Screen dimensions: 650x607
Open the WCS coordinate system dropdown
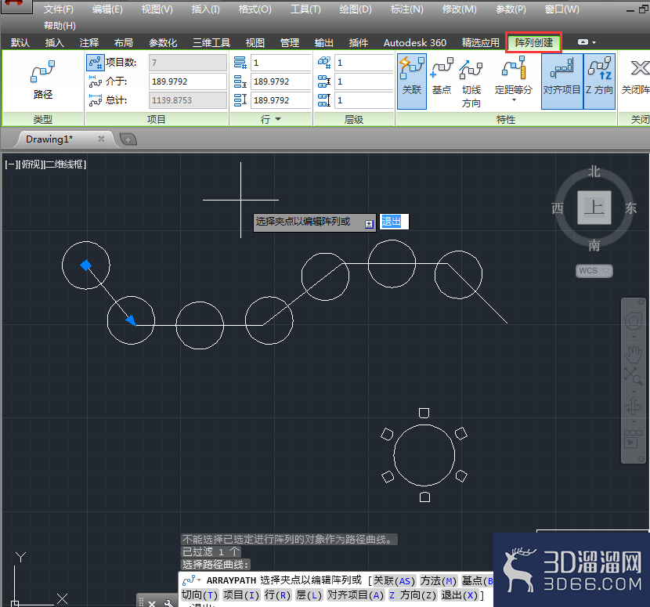click(x=594, y=271)
